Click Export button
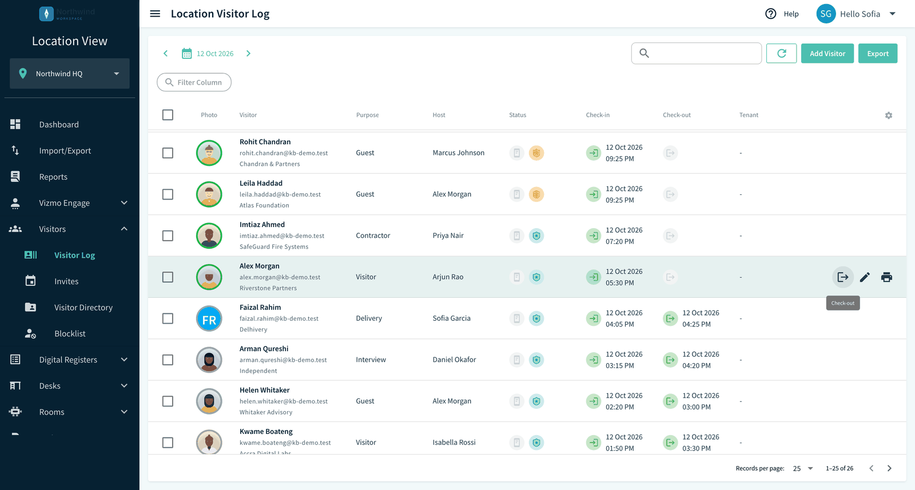This screenshot has height=490, width=915. click(x=878, y=54)
